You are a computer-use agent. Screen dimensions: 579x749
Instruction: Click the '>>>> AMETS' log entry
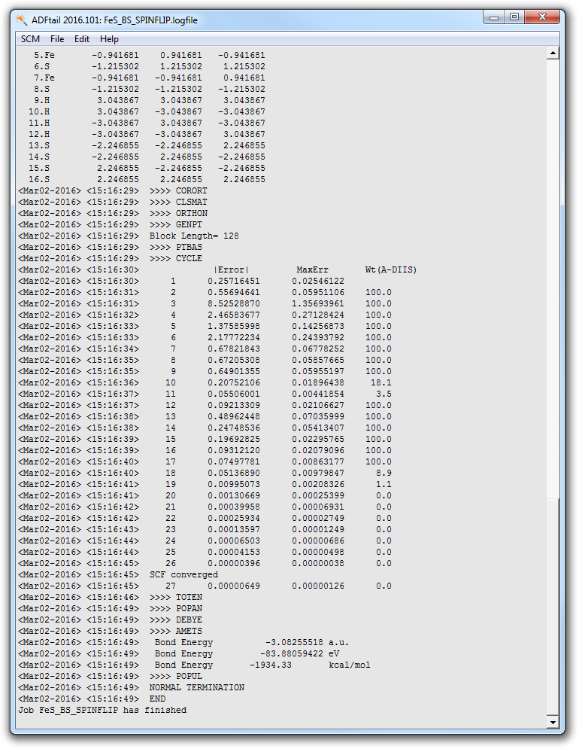coord(176,631)
